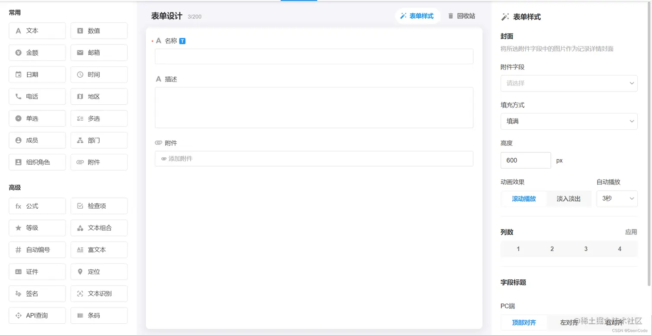Switch animation to 淡入淡出
Screen dimensions: 652x335
[x=569, y=199]
